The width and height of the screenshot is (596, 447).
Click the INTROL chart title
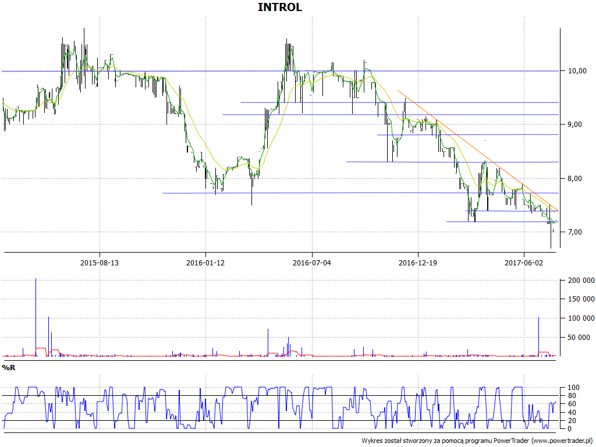[x=280, y=7]
